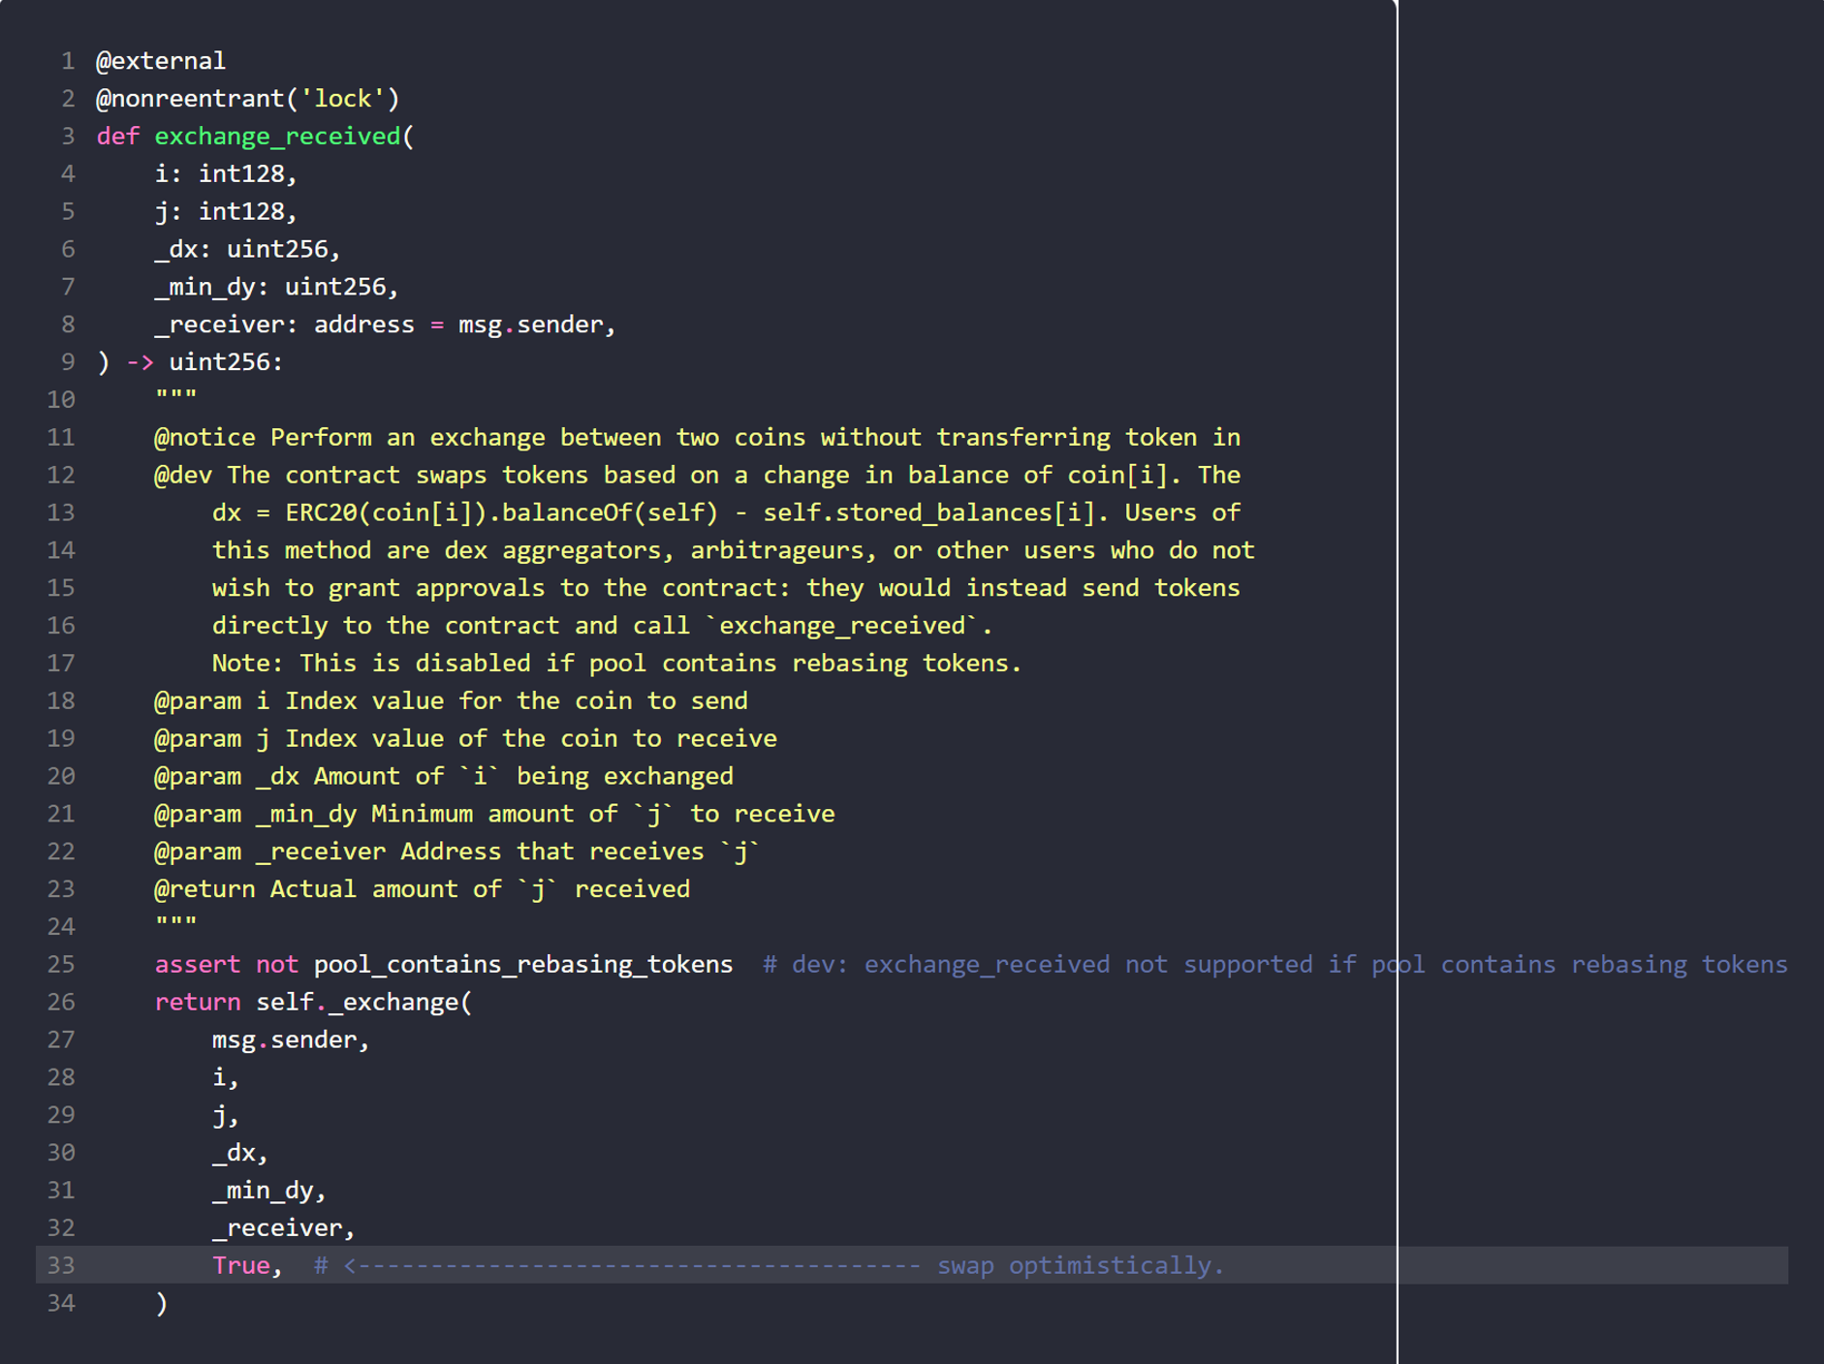Click '@return Actual amount' line
Viewport: 1824px width, 1364px height.
click(423, 889)
